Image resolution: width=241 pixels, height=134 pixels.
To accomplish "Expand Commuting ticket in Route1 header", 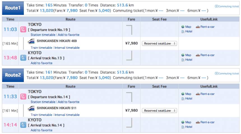I will click(x=227, y=6).
